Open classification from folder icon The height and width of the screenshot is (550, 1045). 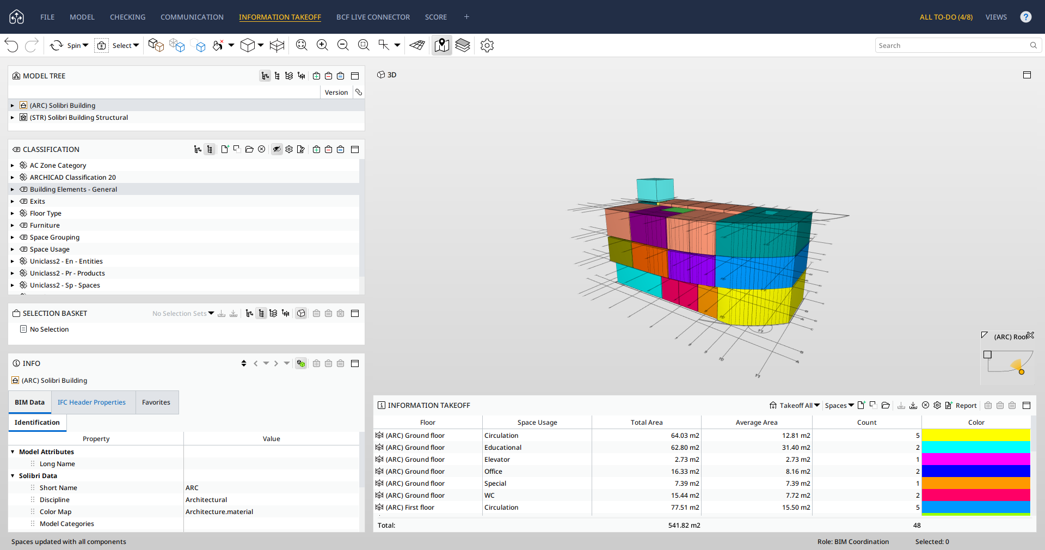pos(249,149)
